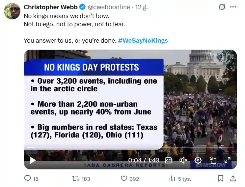The width and height of the screenshot is (245, 187).
Task: View post analytics bar chart
Action: (x=172, y=178)
